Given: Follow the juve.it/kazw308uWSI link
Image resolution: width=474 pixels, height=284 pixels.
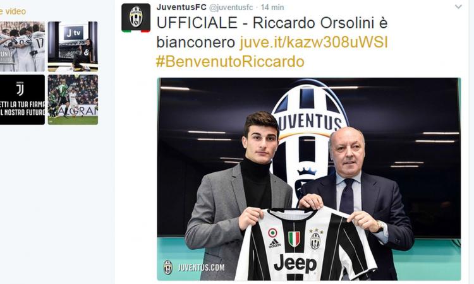Looking at the screenshot, I should (x=313, y=42).
